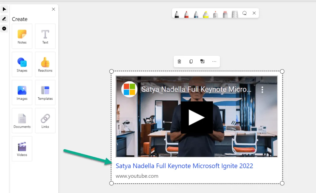Copy the selected video element
Screen dimensions: 316x193
pos(191,61)
